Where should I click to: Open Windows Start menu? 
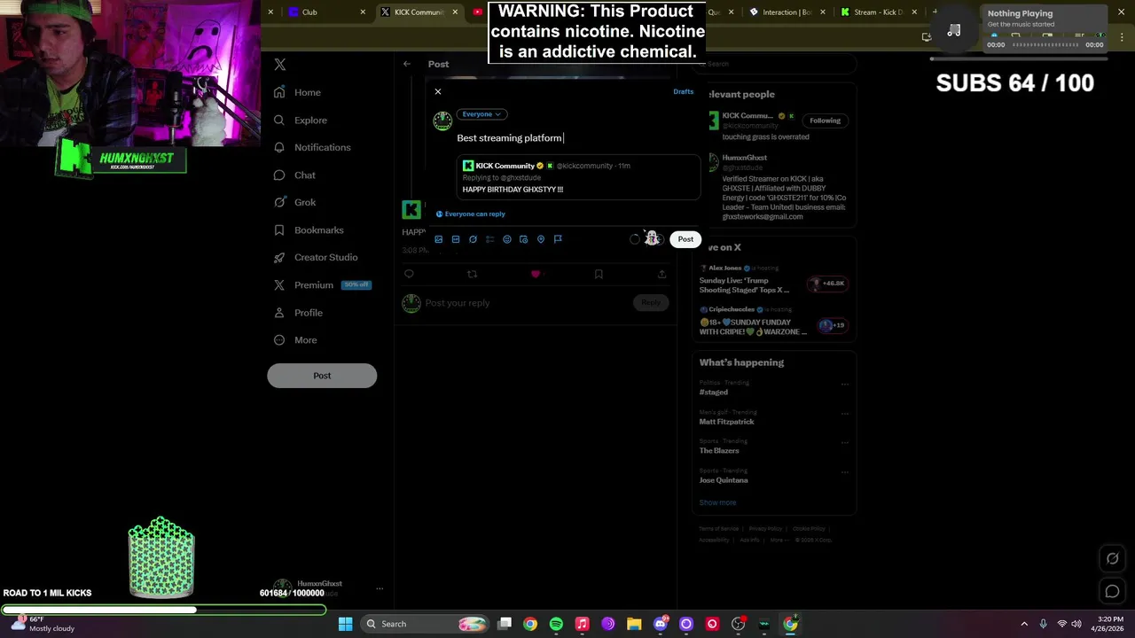(346, 624)
